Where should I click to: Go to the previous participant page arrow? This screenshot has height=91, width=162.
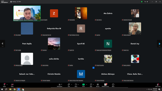3,44
